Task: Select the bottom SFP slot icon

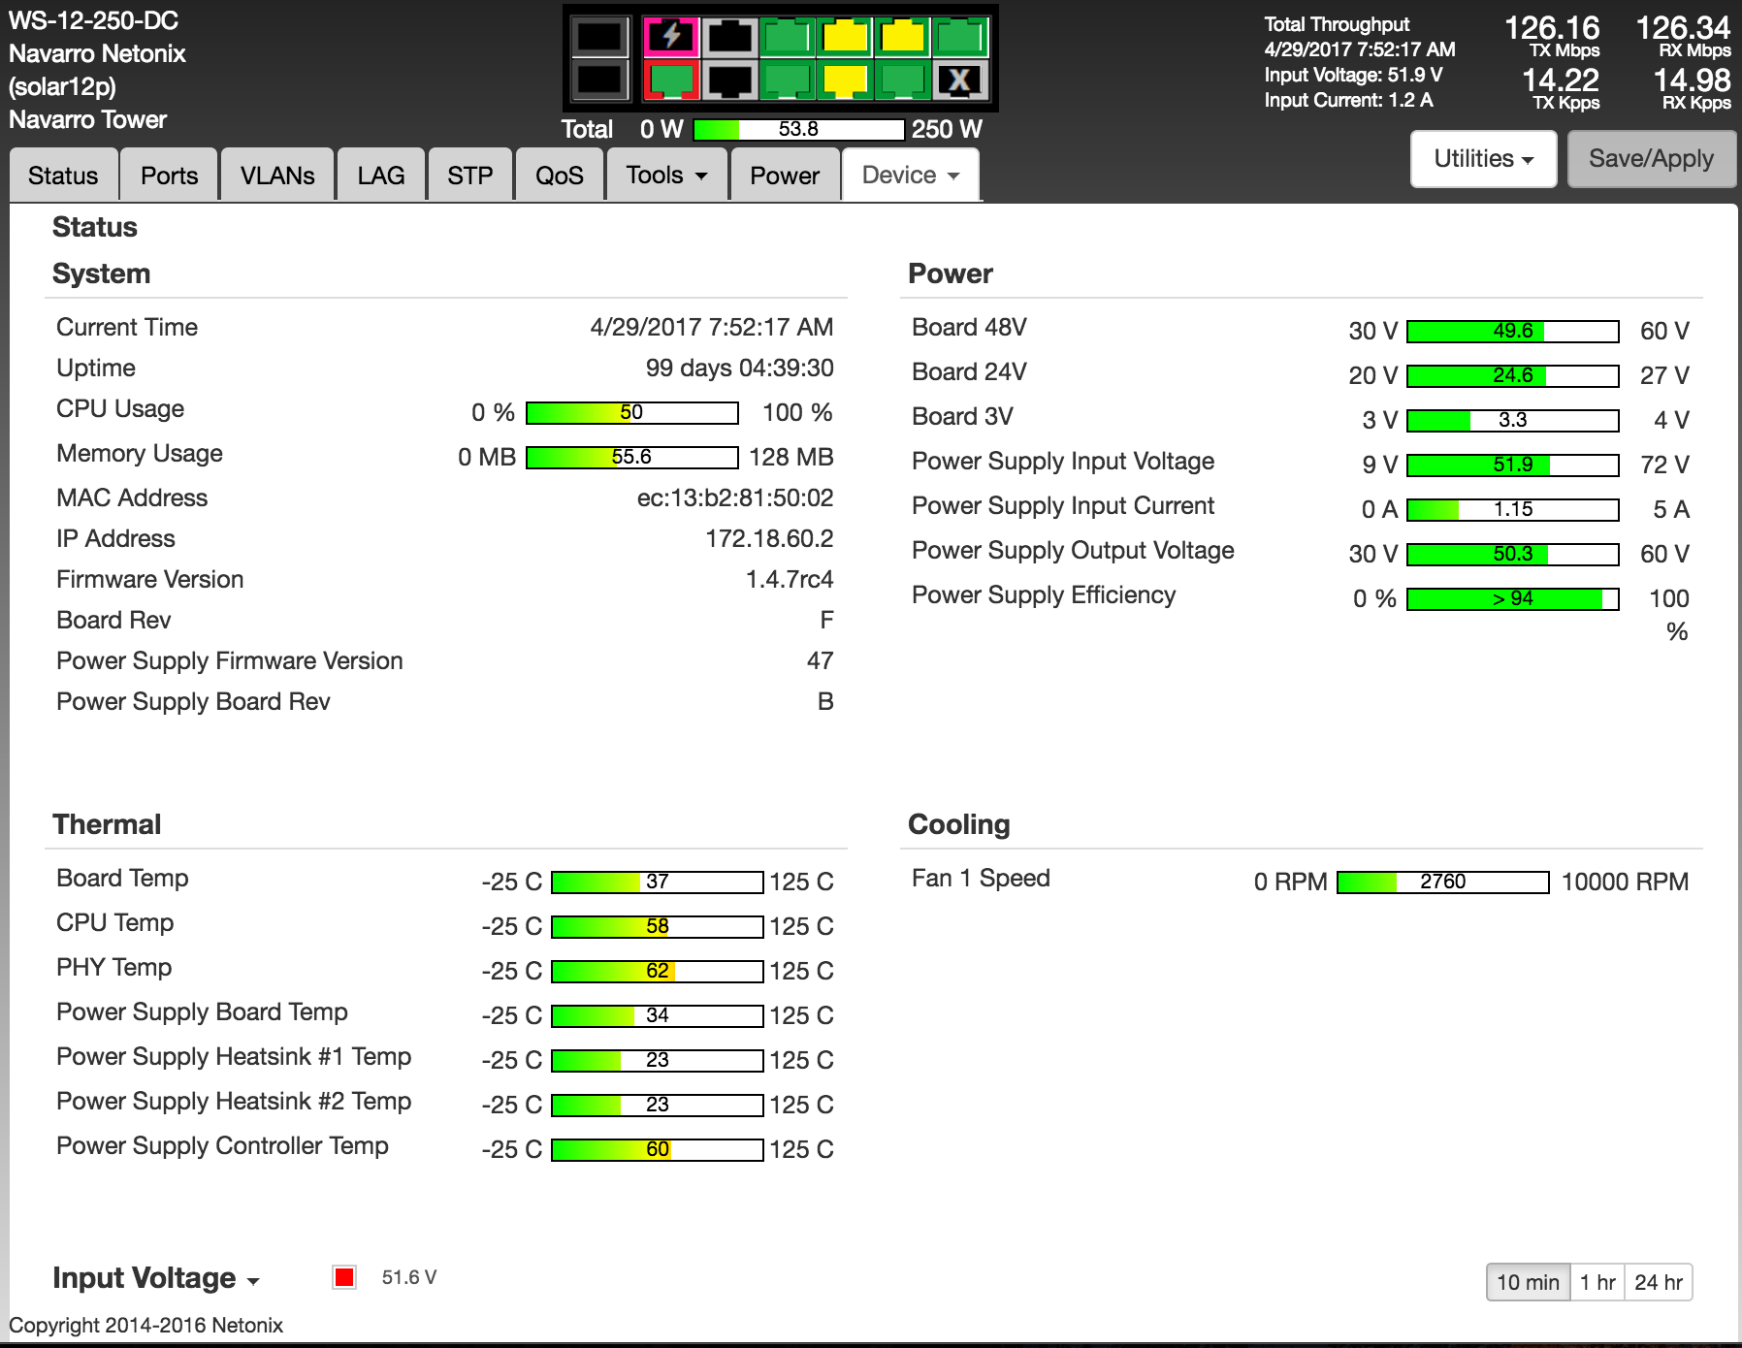Action: point(599,80)
